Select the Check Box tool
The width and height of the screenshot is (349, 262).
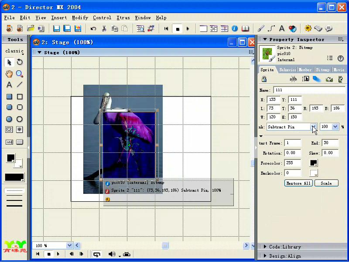point(9,130)
